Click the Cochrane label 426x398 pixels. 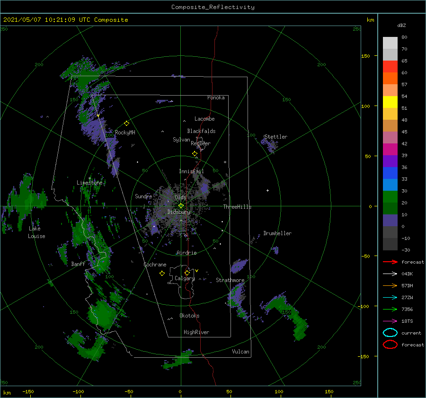point(155,265)
